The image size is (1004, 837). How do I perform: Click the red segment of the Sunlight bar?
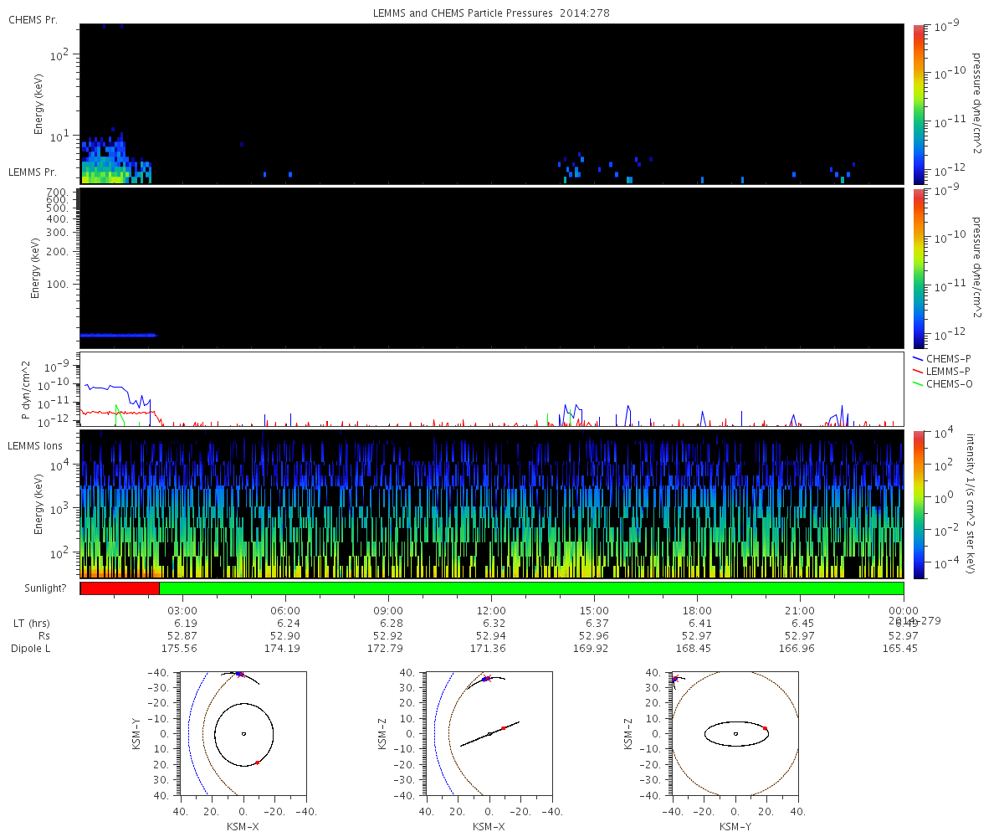click(x=120, y=588)
